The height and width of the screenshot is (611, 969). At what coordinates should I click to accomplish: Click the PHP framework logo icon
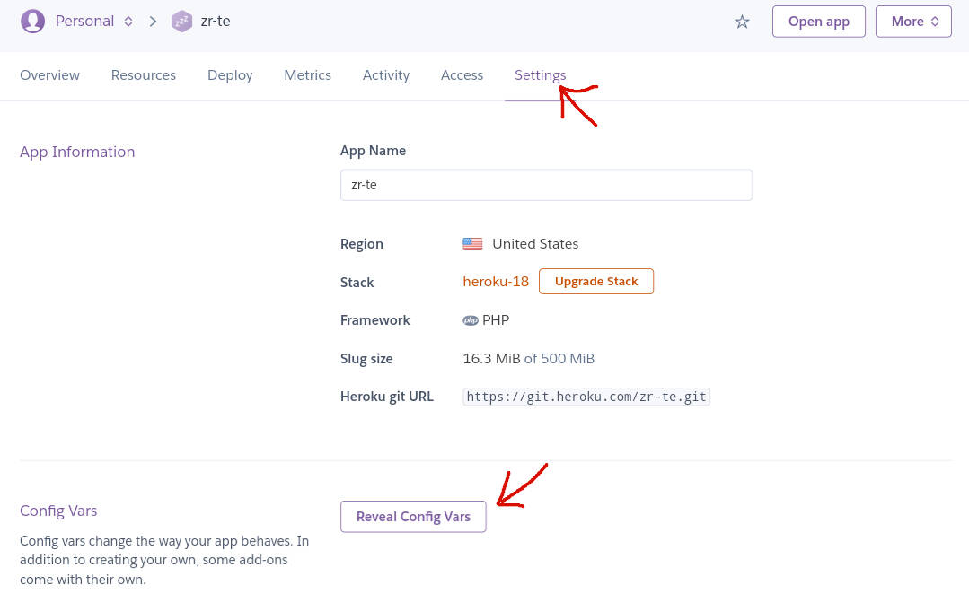[x=471, y=320]
